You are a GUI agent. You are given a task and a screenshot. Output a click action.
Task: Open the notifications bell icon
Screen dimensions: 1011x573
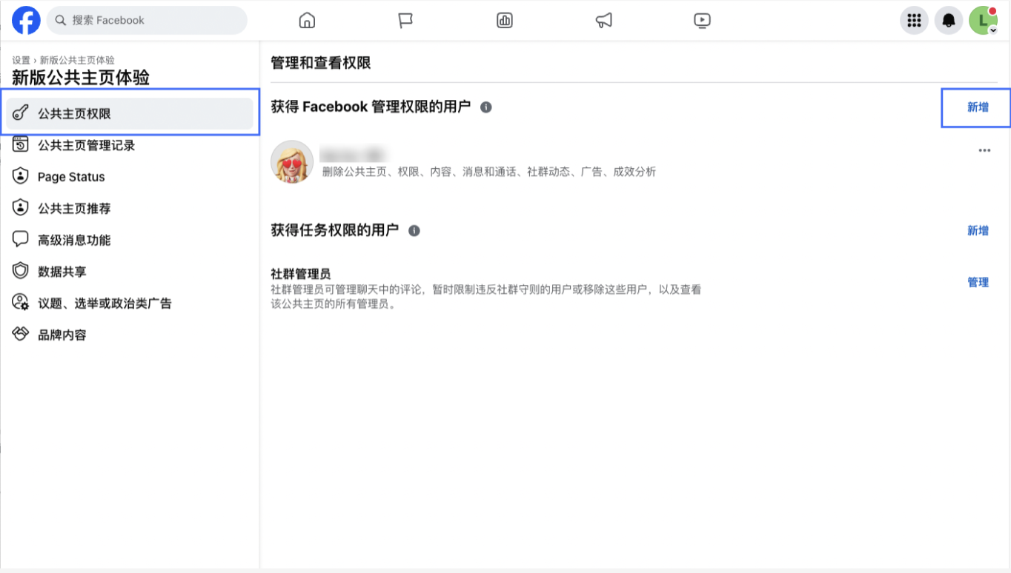pyautogui.click(x=949, y=20)
